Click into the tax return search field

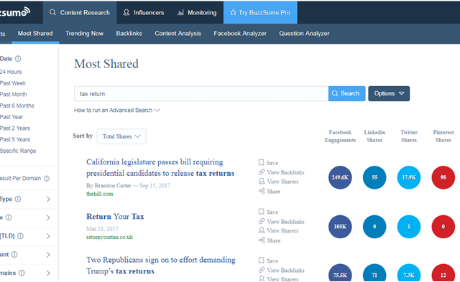click(x=201, y=94)
